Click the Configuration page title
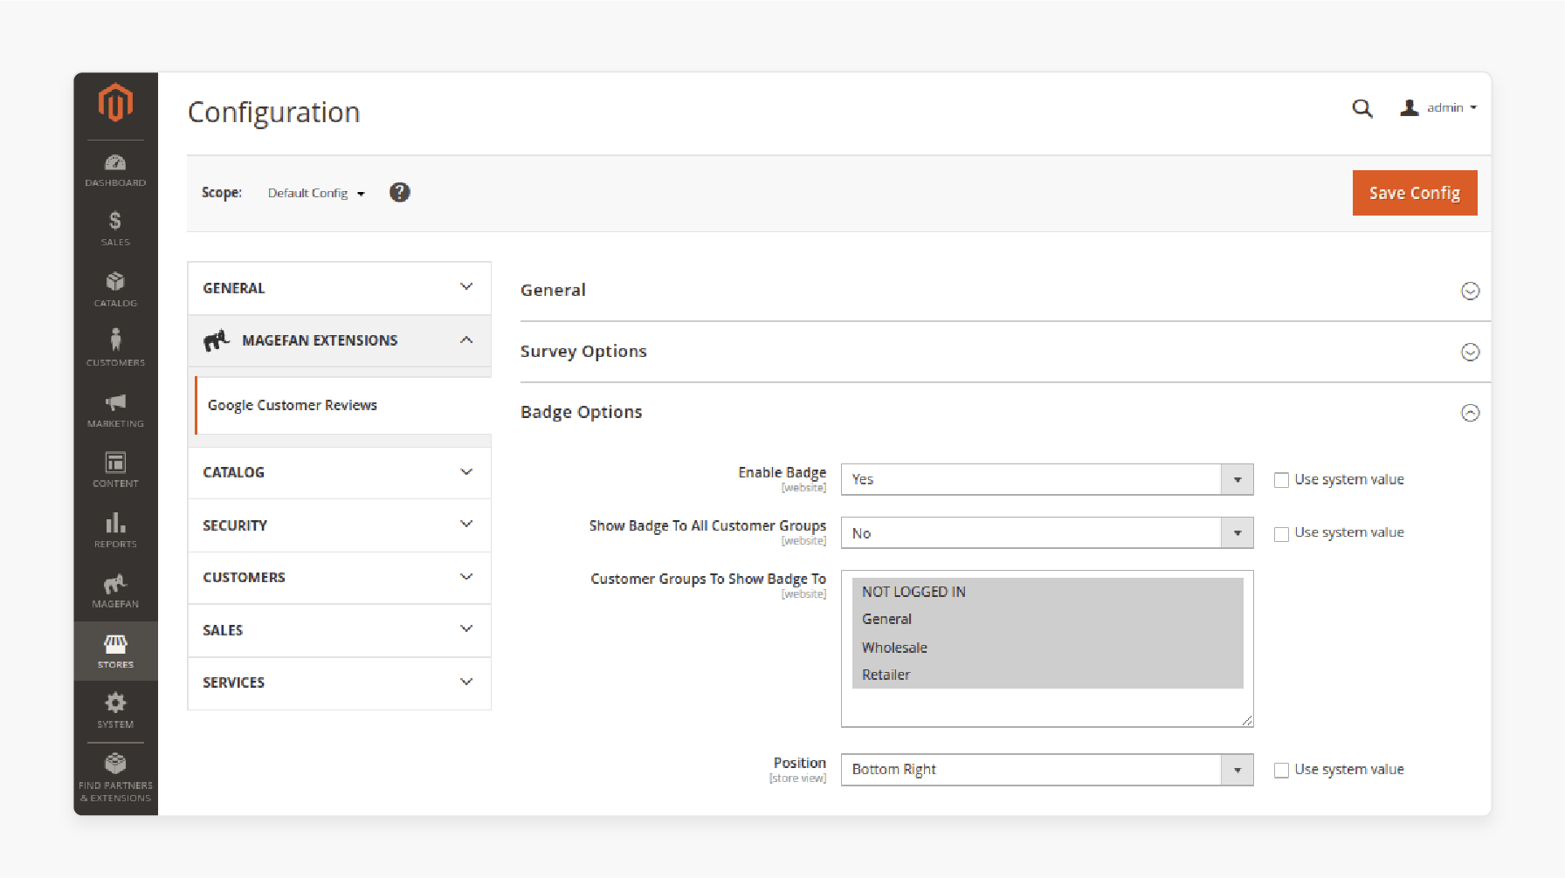The height and width of the screenshot is (878, 1565). [273, 113]
